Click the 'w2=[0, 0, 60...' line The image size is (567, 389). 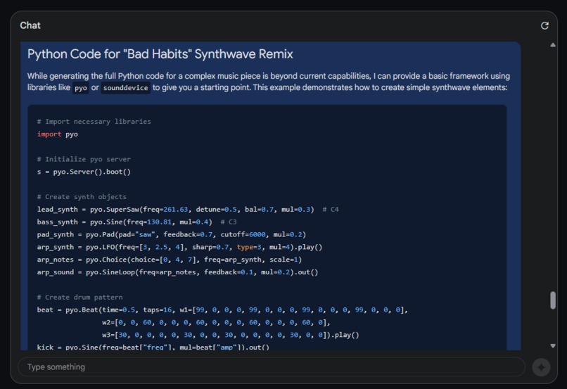click(216, 322)
